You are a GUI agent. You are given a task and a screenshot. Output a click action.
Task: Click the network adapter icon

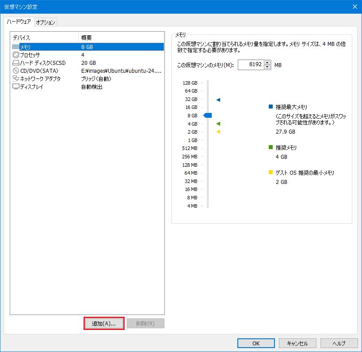(x=16, y=79)
